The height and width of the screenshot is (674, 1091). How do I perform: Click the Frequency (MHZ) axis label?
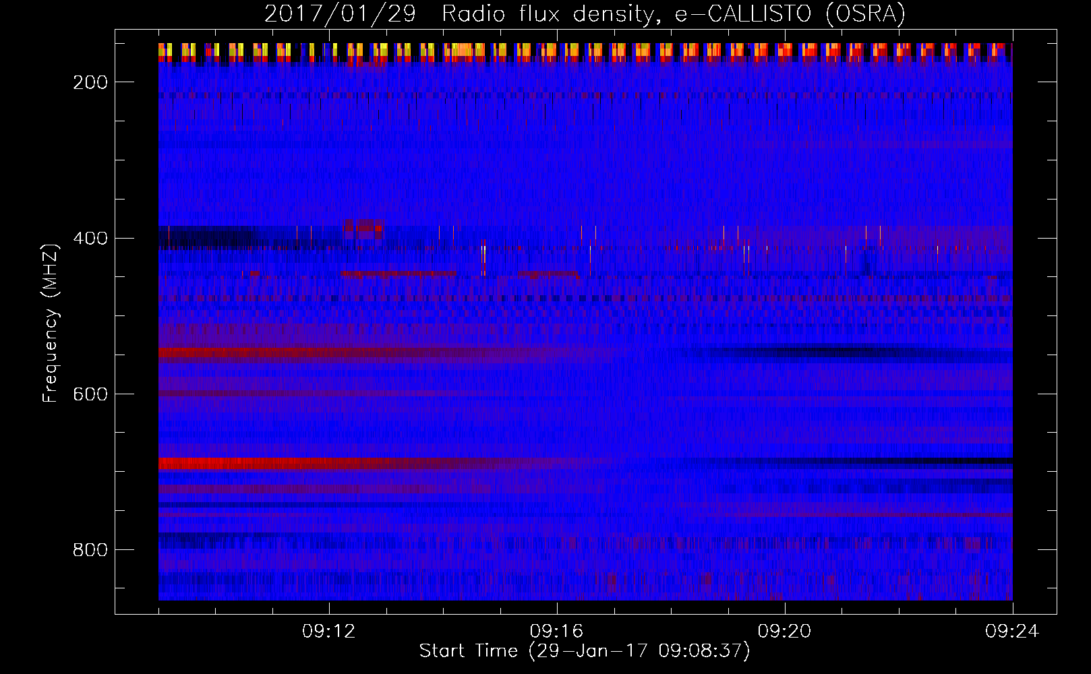tap(51, 323)
